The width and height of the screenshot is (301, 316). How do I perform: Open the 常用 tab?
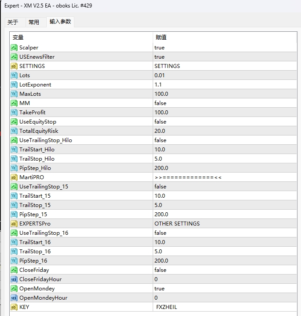tap(34, 22)
